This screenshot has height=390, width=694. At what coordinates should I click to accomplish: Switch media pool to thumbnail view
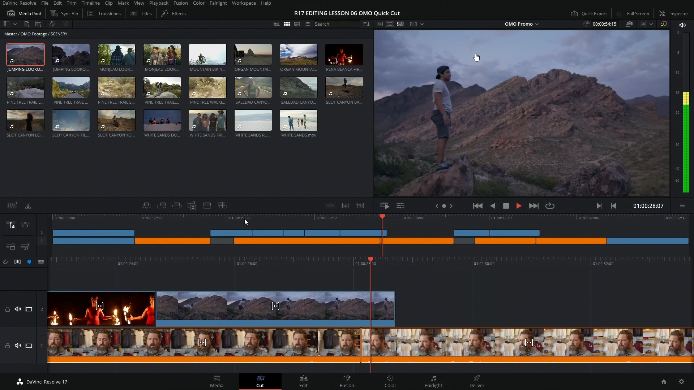point(287,24)
